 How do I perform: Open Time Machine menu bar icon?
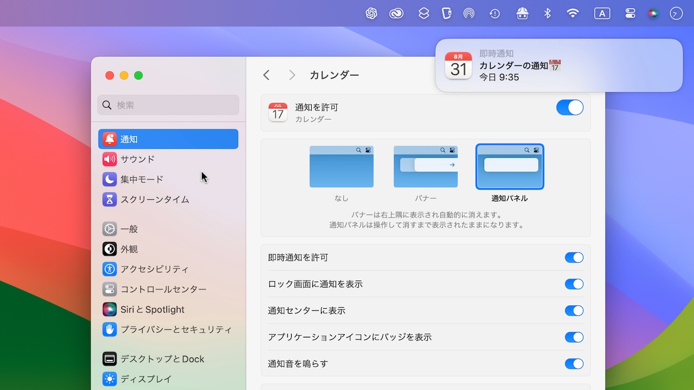click(x=494, y=14)
